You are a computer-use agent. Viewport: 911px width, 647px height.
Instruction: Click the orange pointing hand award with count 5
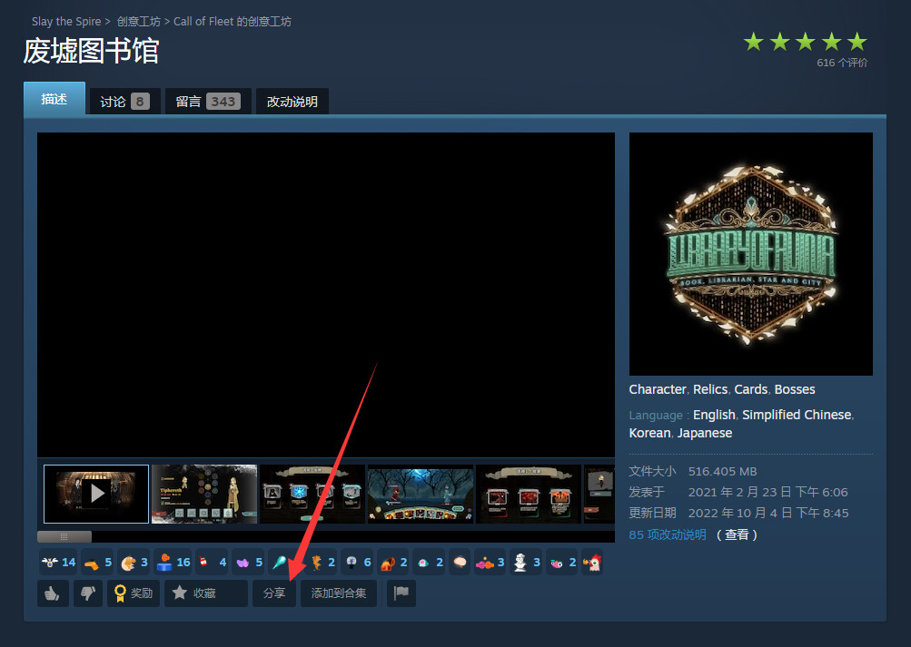pyautogui.click(x=97, y=562)
